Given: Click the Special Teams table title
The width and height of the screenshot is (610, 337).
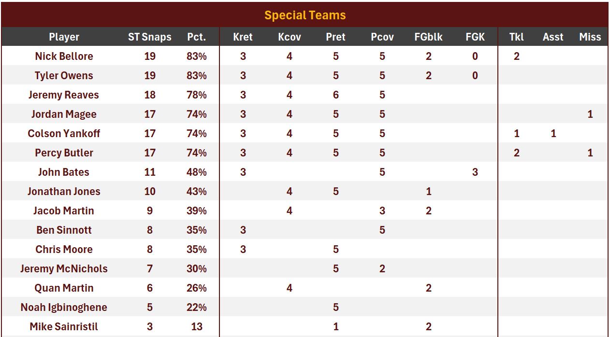Looking at the screenshot, I should coord(305,15).
